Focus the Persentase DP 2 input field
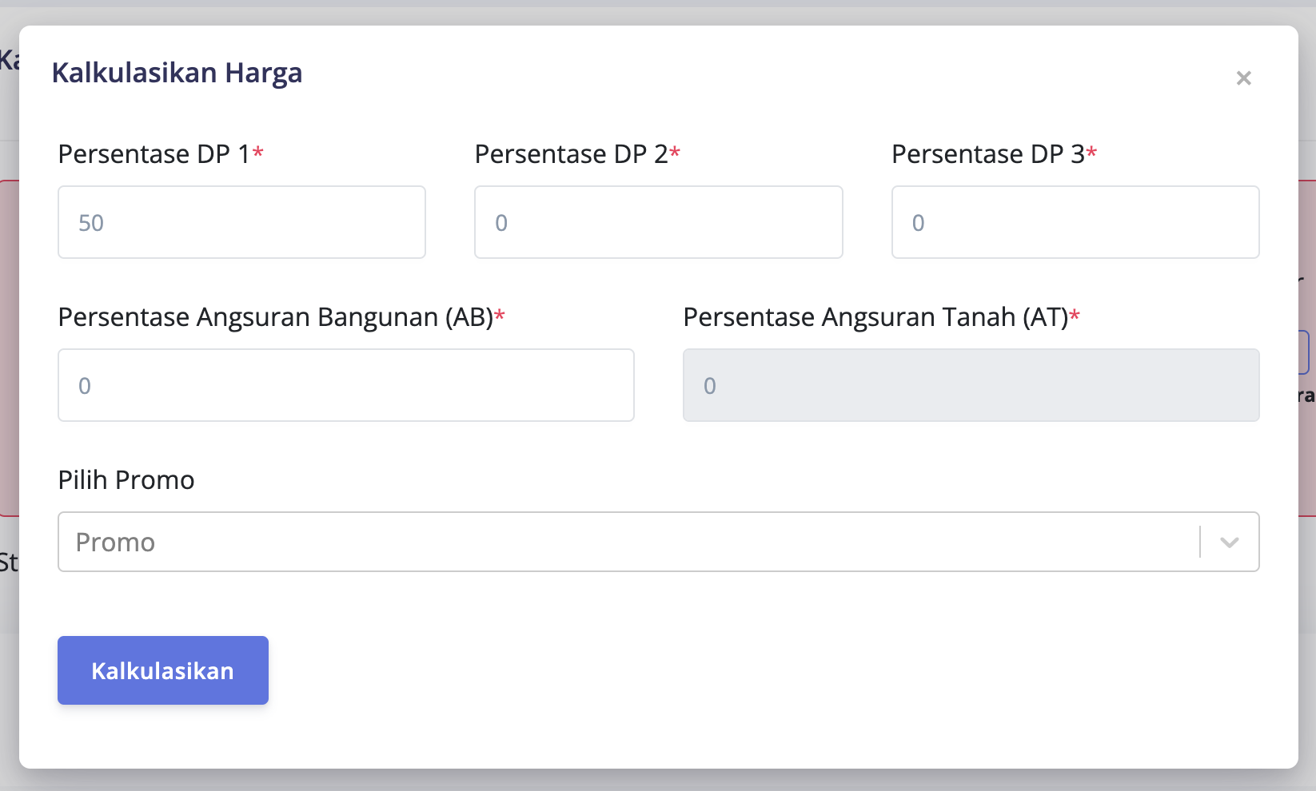Screen dimensions: 1316x791 point(658,223)
